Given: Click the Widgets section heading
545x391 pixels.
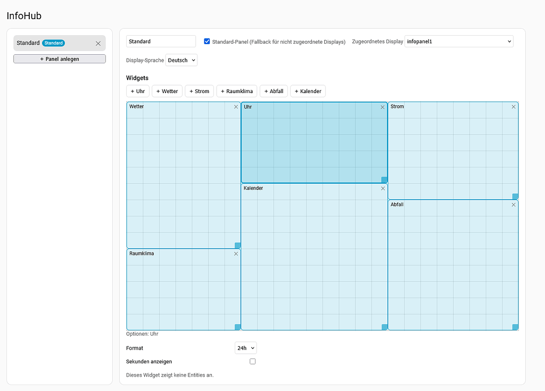Looking at the screenshot, I should pyautogui.click(x=137, y=78).
